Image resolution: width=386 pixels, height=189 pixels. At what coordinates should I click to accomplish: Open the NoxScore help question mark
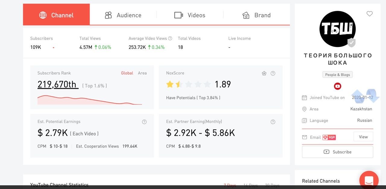click(273, 73)
